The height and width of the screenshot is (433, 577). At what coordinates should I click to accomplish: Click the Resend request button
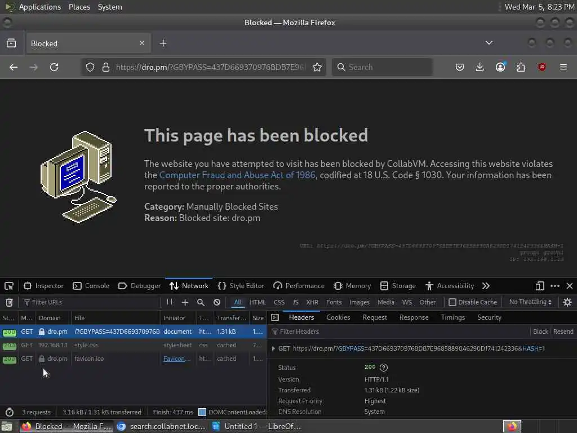click(x=563, y=332)
